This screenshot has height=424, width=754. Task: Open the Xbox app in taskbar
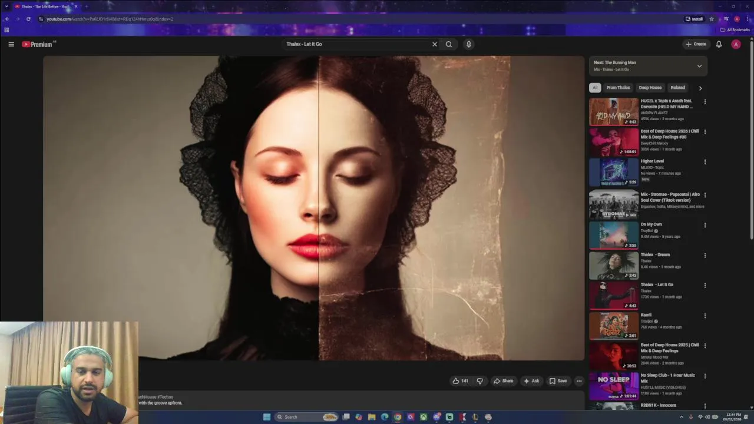[424, 417]
